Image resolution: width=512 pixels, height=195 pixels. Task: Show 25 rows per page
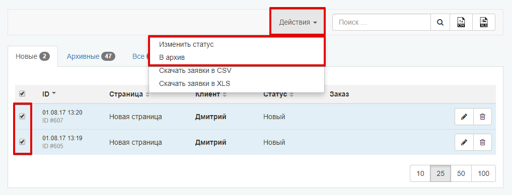441,173
